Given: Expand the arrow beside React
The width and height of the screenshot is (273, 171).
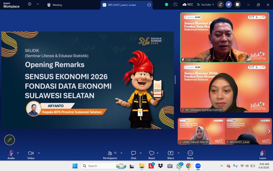Looking at the screenshot, I should tap(158, 153).
